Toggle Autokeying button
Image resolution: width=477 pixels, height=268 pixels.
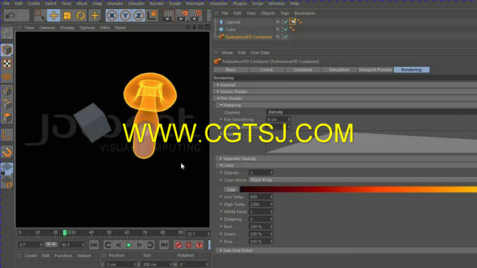pos(188,245)
